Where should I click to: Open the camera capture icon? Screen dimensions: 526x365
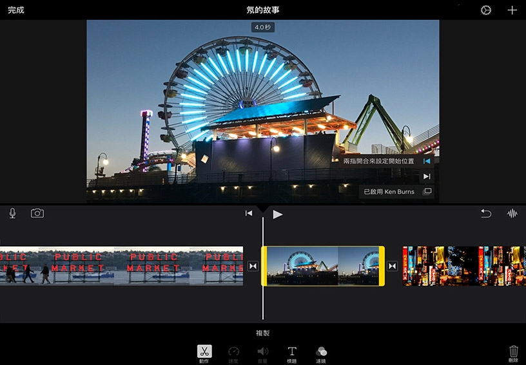[x=37, y=214]
